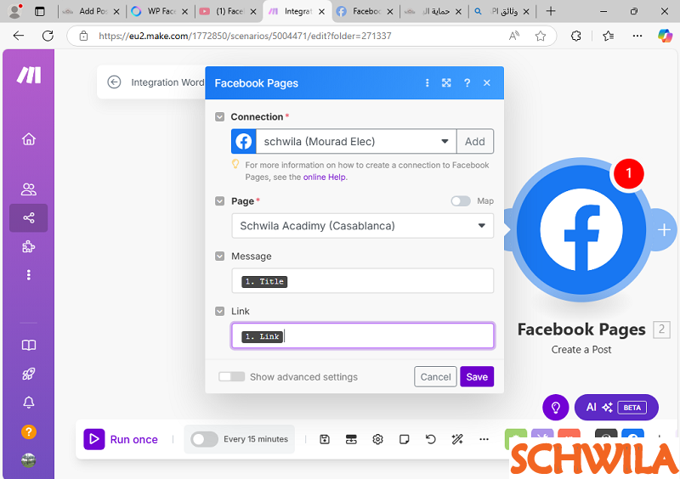Open the notes icon in toolbar
Image resolution: width=680 pixels, height=479 pixels.
[405, 440]
